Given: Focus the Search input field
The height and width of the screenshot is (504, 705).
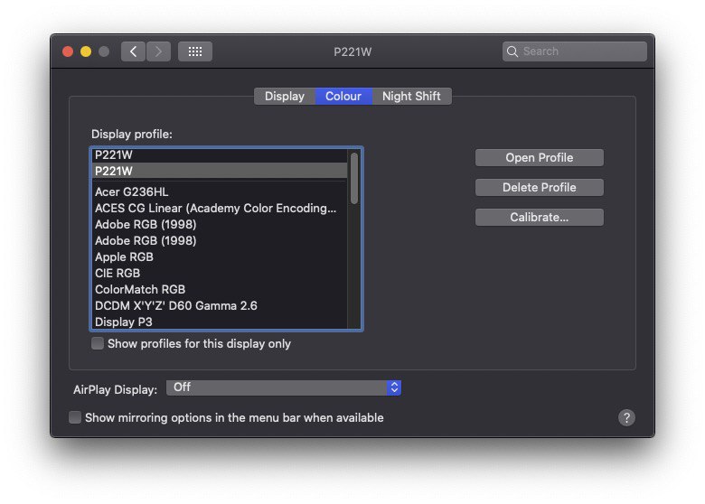Looking at the screenshot, I should pyautogui.click(x=575, y=51).
